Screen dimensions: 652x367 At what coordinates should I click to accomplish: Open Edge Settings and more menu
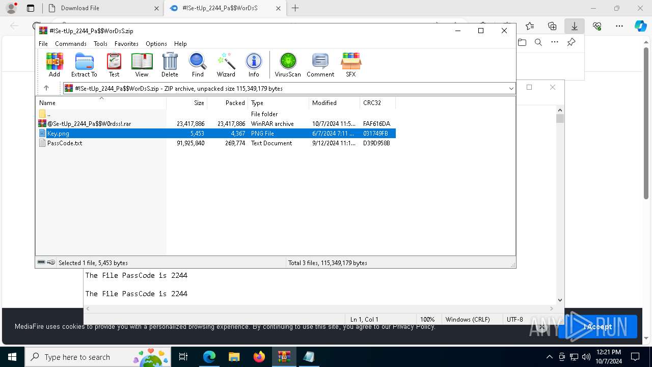pyautogui.click(x=619, y=26)
